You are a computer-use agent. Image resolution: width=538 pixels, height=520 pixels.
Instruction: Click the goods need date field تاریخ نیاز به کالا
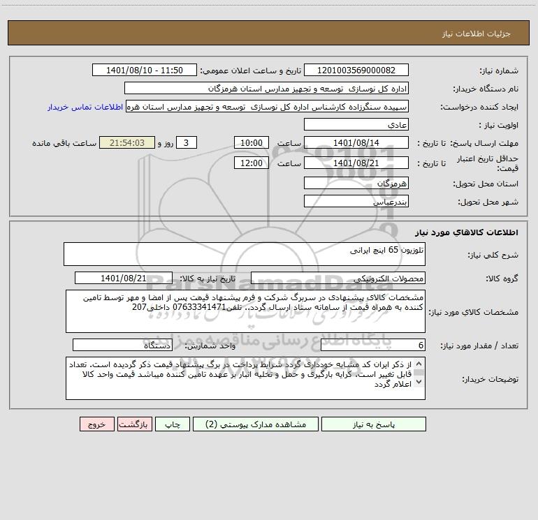[x=124, y=278]
